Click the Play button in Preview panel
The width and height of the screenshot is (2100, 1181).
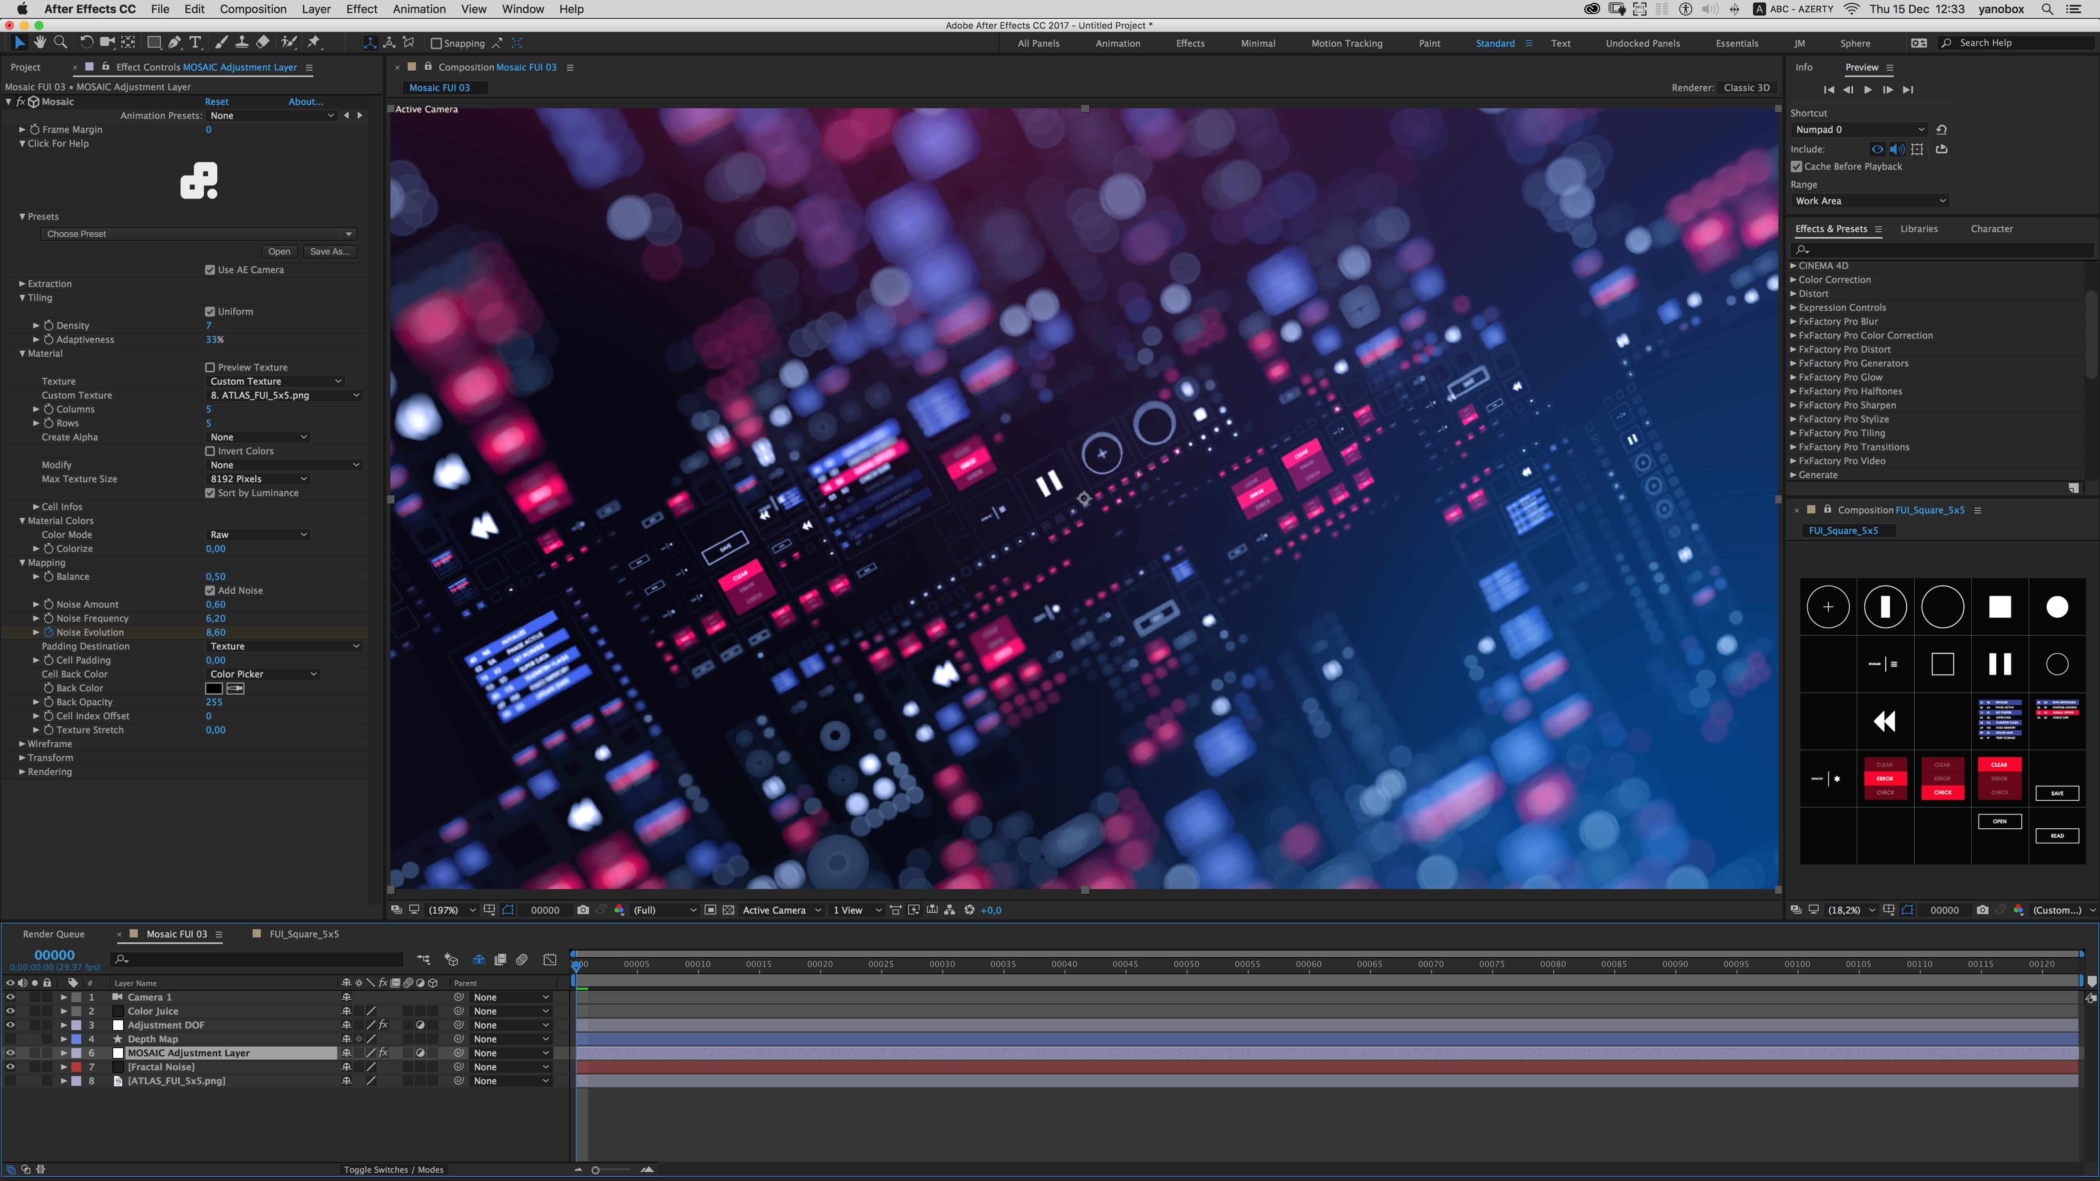(1868, 90)
